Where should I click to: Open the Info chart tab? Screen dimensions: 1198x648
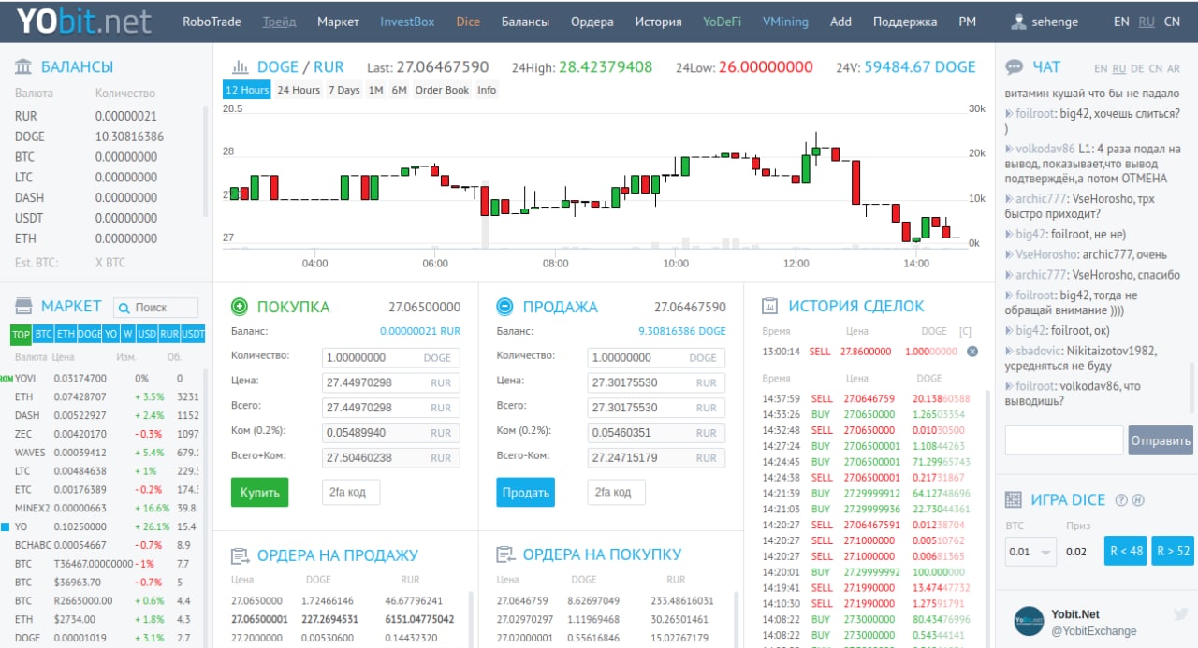pyautogui.click(x=487, y=90)
